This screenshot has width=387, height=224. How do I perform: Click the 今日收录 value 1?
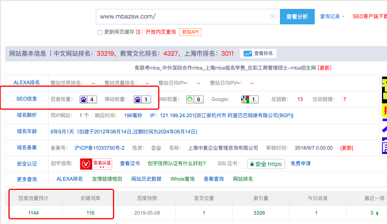tap(316, 213)
